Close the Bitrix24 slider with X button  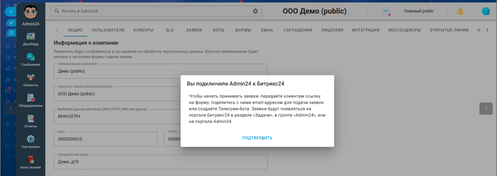click(11, 11)
